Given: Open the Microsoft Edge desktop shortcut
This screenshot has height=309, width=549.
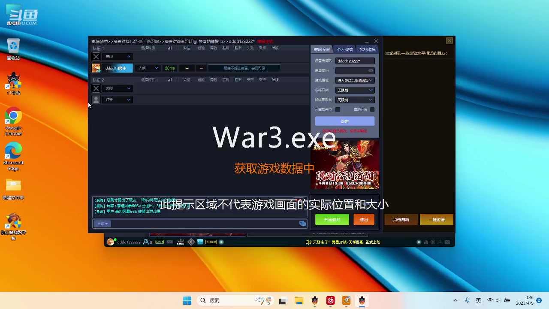Looking at the screenshot, I should click(13, 156).
